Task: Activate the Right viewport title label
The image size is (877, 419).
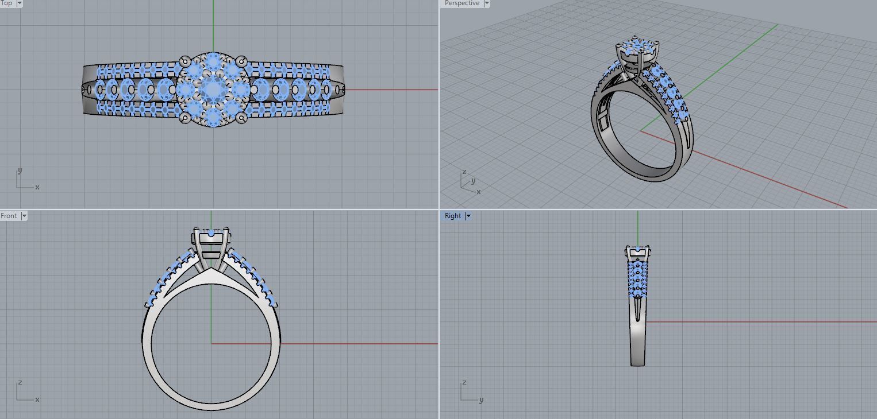Action: [453, 216]
